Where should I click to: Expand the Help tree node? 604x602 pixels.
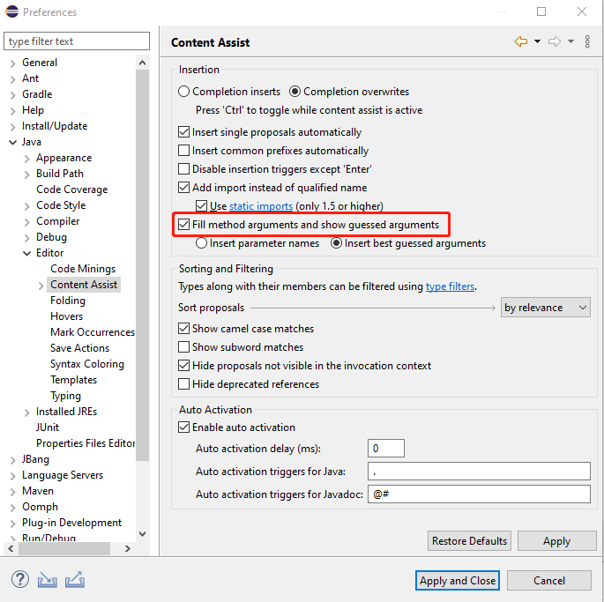click(x=12, y=111)
